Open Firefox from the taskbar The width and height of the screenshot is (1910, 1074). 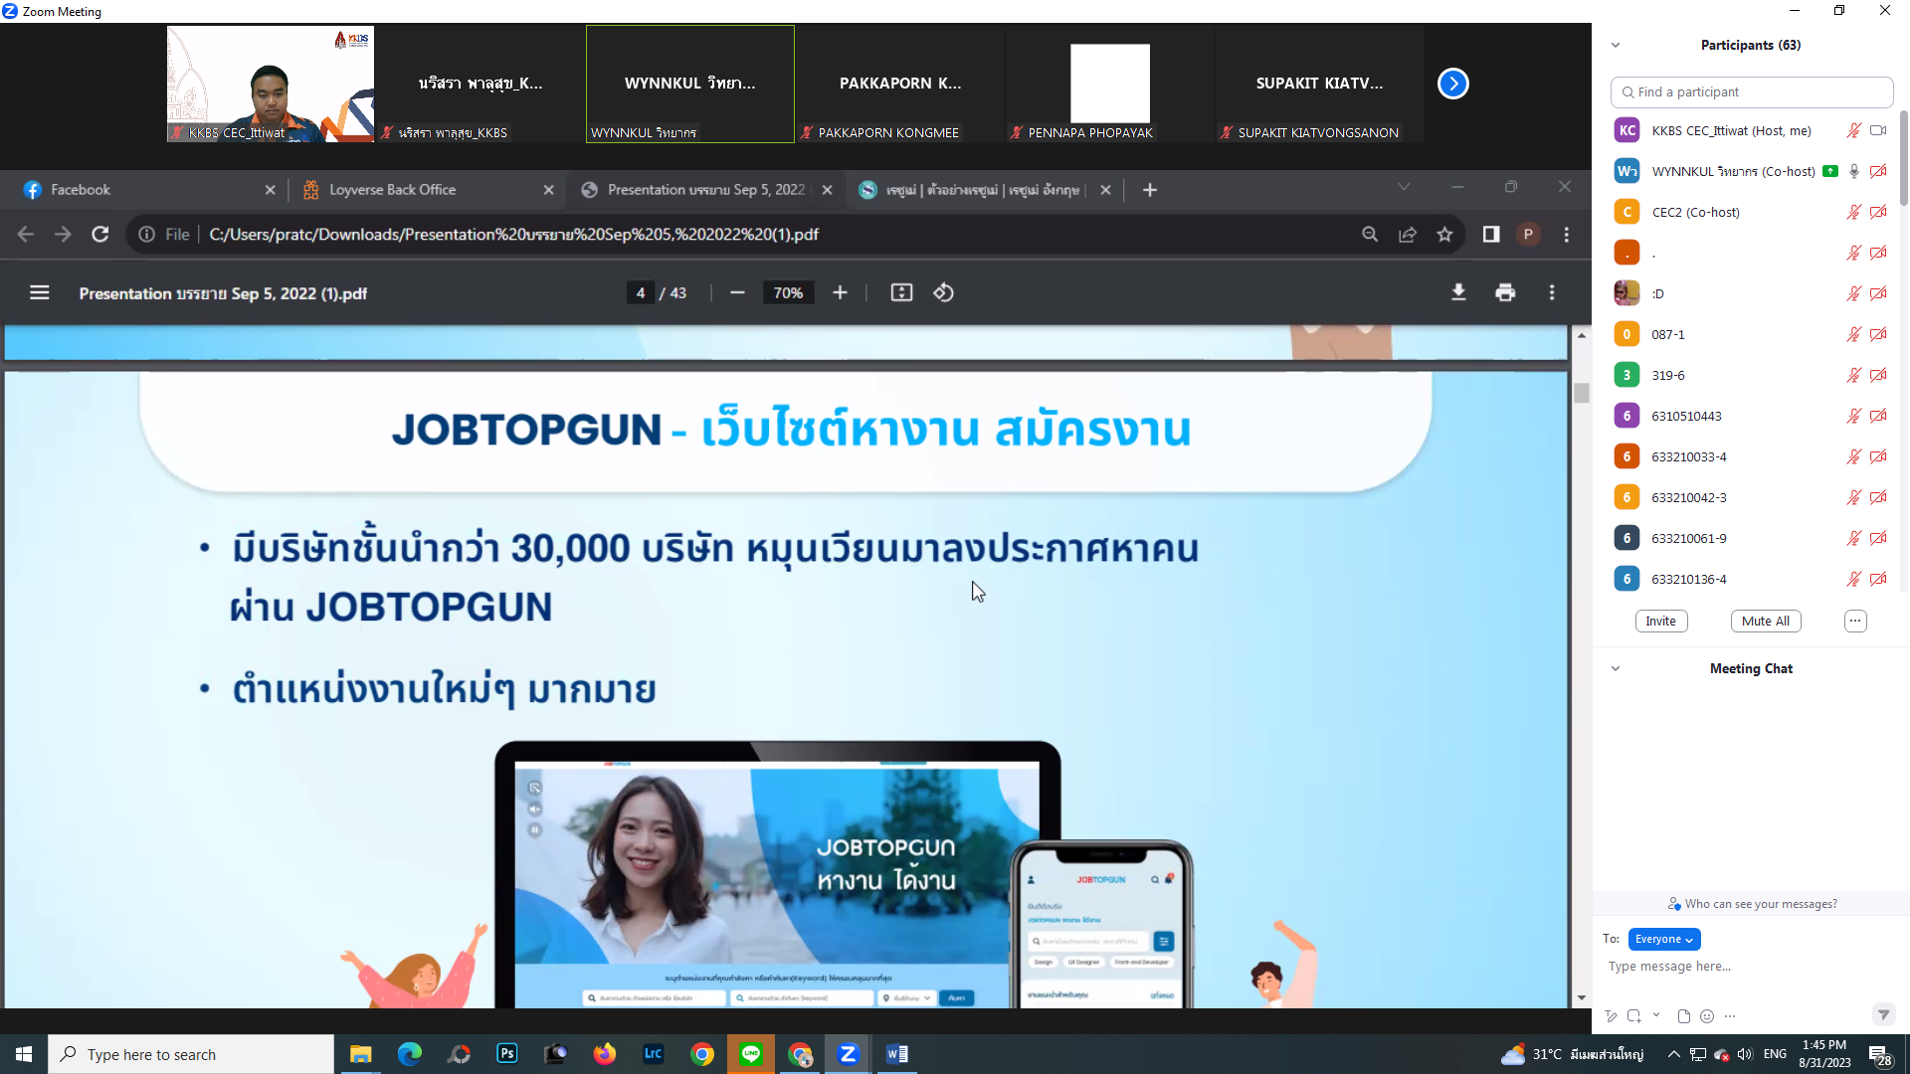tap(605, 1054)
